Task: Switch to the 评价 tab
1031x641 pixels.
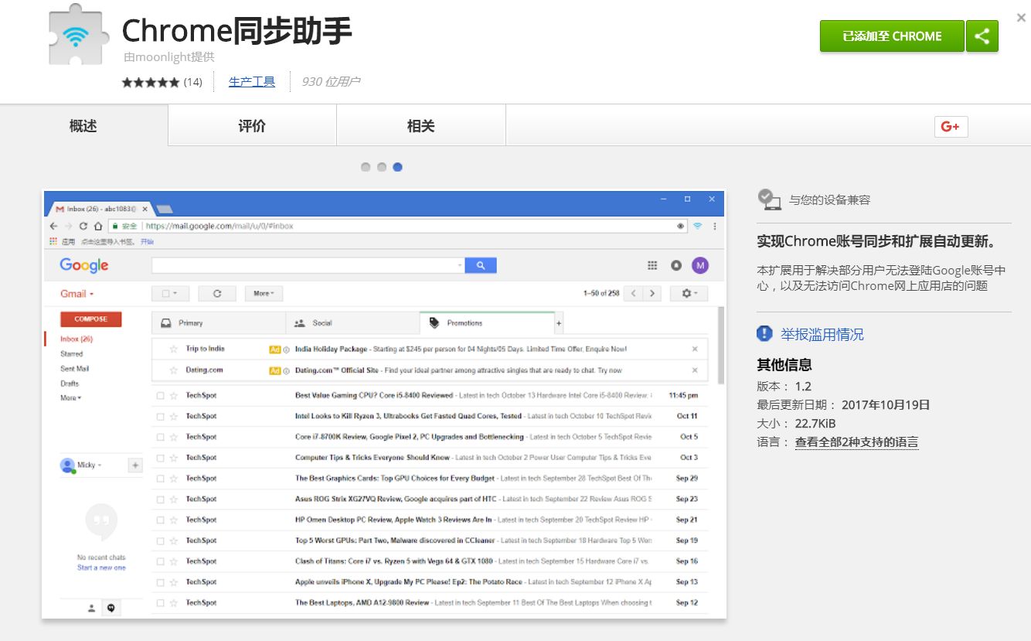Action: [252, 126]
